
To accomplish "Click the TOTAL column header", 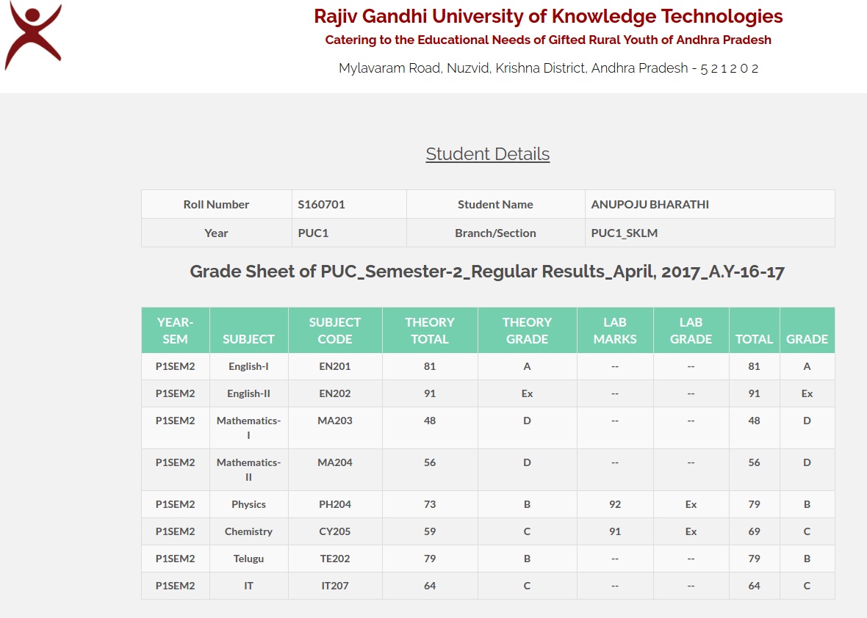I will [754, 330].
